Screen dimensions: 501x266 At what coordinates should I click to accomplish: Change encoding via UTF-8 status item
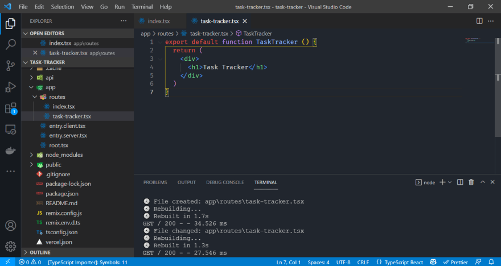pos(343,262)
